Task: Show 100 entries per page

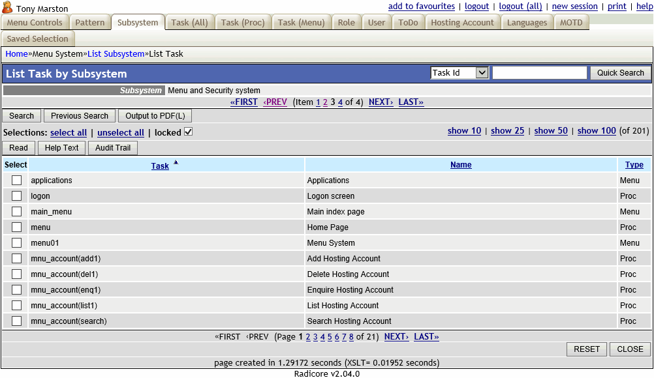Action: (596, 130)
